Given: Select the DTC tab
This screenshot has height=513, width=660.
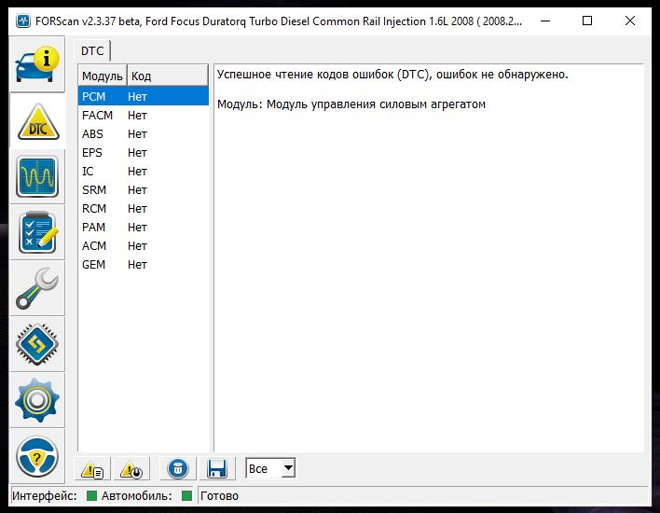Looking at the screenshot, I should [92, 51].
